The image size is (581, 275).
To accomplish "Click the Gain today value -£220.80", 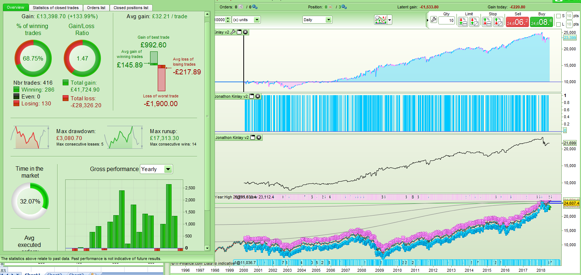I will (x=517, y=7).
